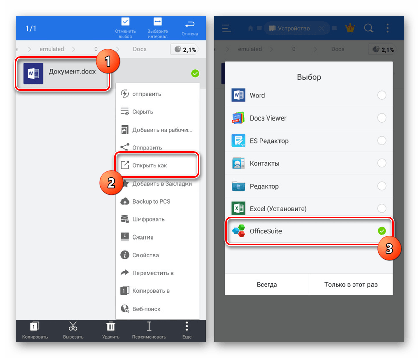This screenshot has height=358, width=420.
Task: Choose Шифровать menu entry
Action: [158, 219]
